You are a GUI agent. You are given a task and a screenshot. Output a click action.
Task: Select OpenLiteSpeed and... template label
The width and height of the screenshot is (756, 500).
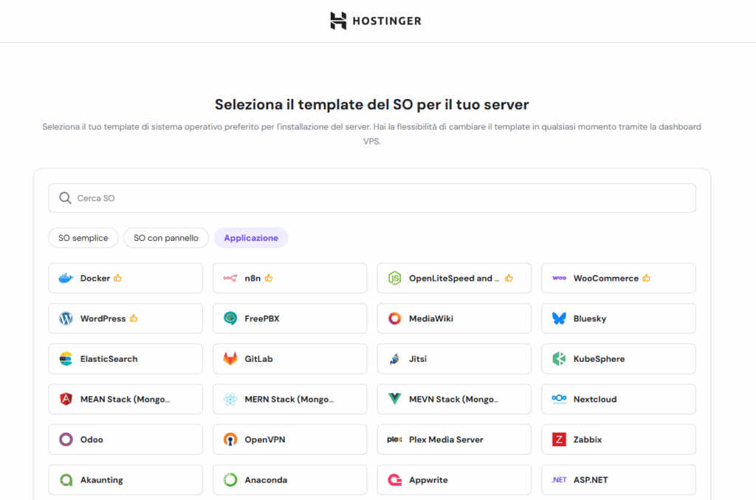454,278
